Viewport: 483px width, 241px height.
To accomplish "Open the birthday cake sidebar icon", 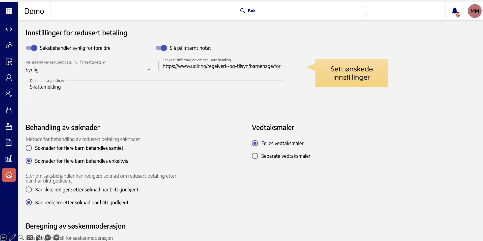I will tap(9, 126).
